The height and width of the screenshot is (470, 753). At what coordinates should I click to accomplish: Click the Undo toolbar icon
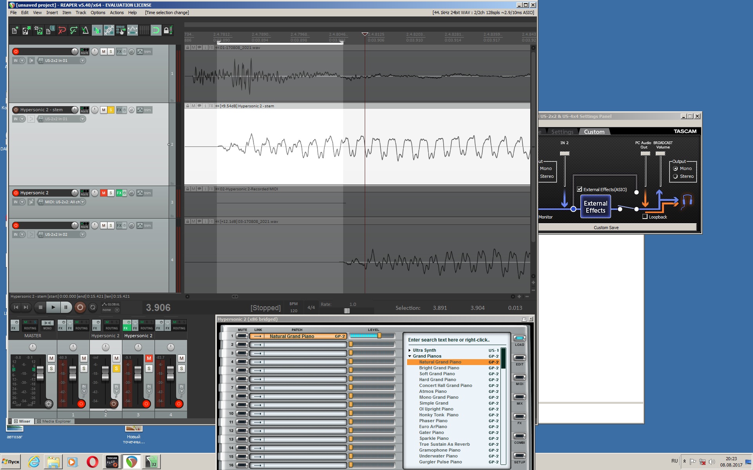pos(62,31)
